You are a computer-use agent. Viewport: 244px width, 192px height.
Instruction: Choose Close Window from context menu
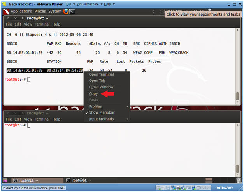[x=101, y=87]
